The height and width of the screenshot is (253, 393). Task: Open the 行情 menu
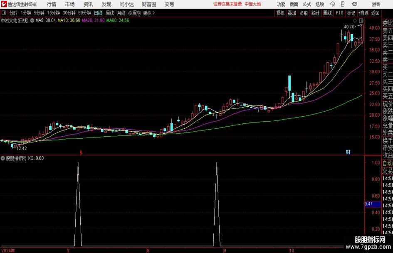coord(52,4)
